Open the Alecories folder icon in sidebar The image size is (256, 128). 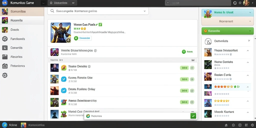coord(5,57)
